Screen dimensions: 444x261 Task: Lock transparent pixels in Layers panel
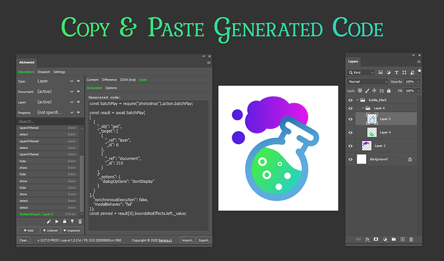(360, 91)
